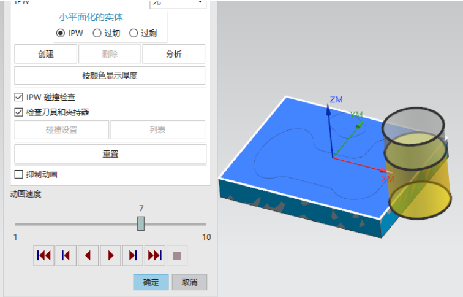Click the animation speed slider handle
Viewport: 463px width, 297px height.
point(141,223)
